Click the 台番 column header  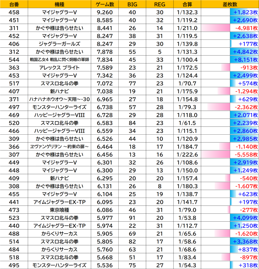[x=14, y=4]
